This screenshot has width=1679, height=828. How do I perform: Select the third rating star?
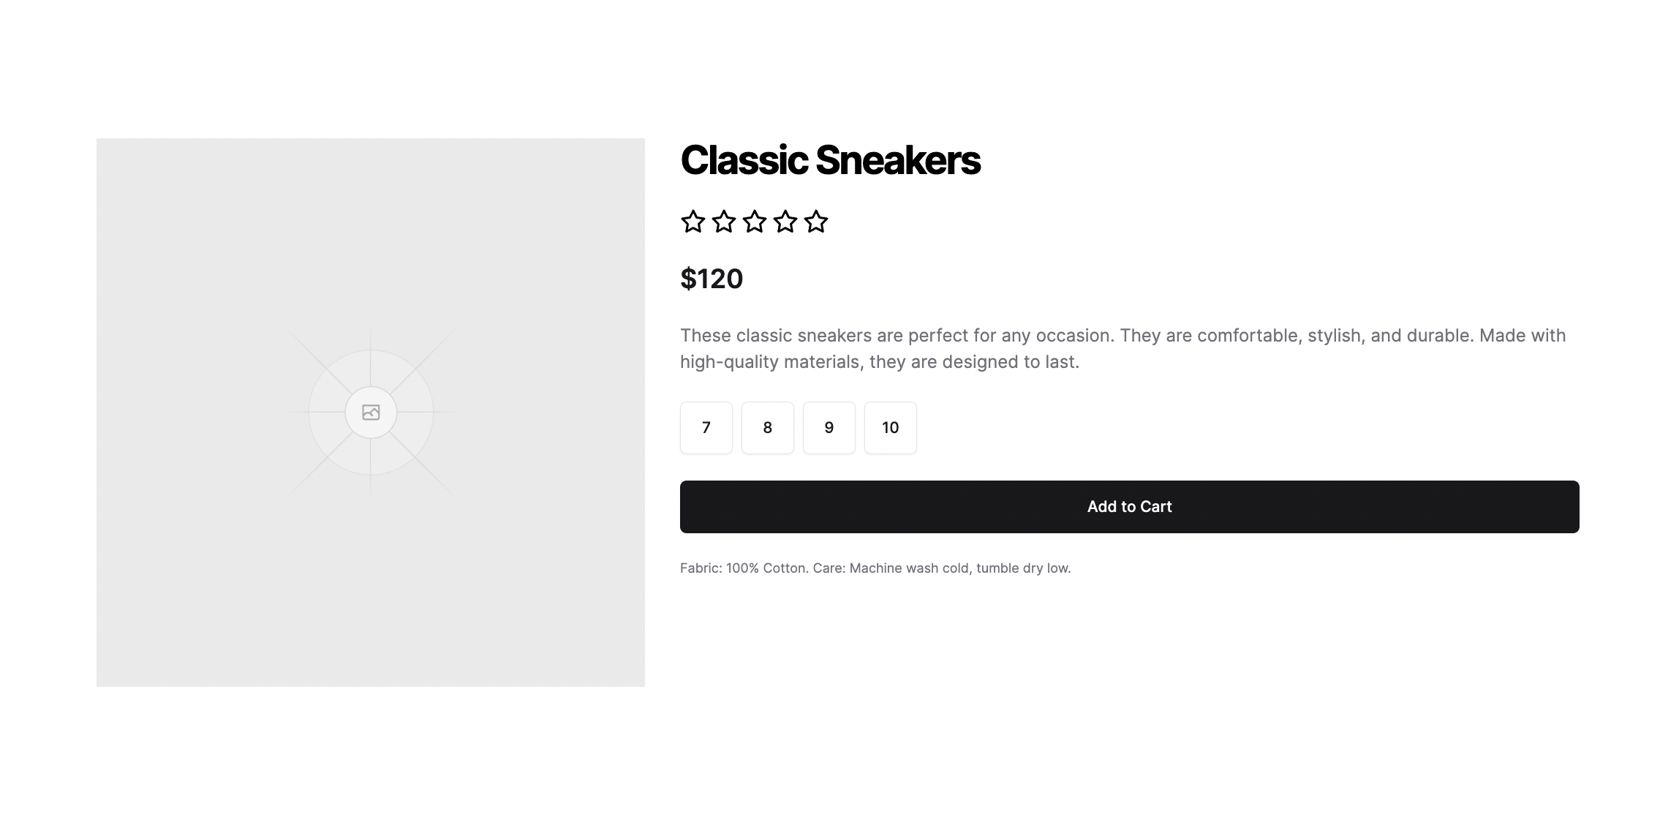(x=754, y=222)
